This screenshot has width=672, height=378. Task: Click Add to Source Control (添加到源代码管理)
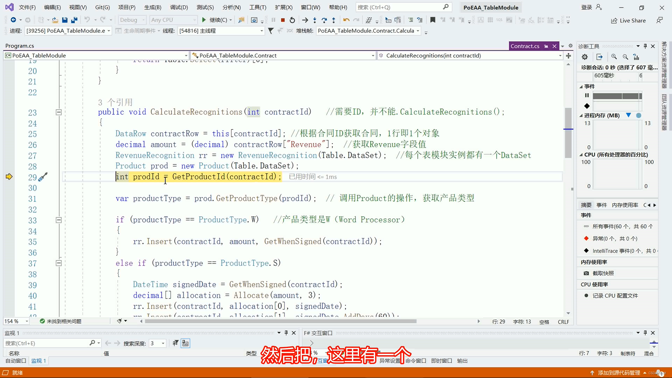(x=619, y=373)
